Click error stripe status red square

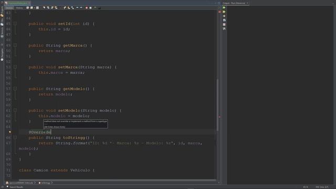pos(219,12)
